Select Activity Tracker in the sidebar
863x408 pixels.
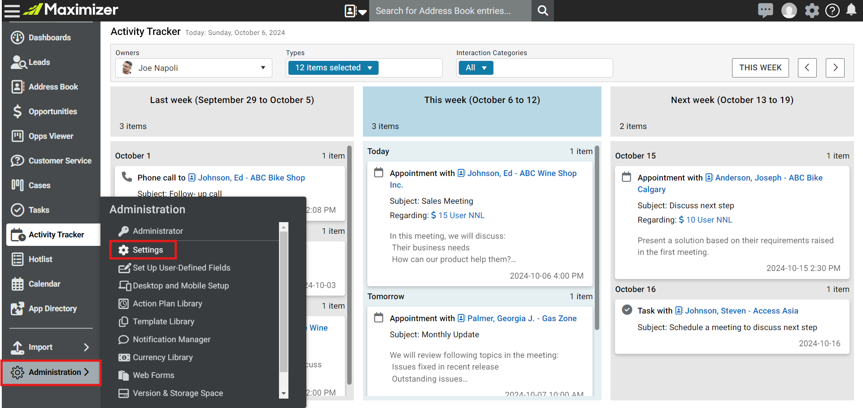click(x=53, y=235)
